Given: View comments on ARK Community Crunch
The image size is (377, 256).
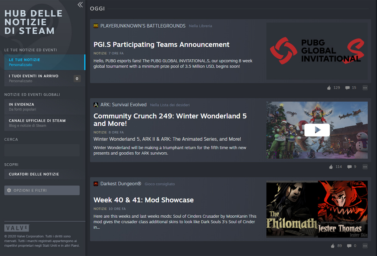Looking at the screenshot, I should (349, 167).
